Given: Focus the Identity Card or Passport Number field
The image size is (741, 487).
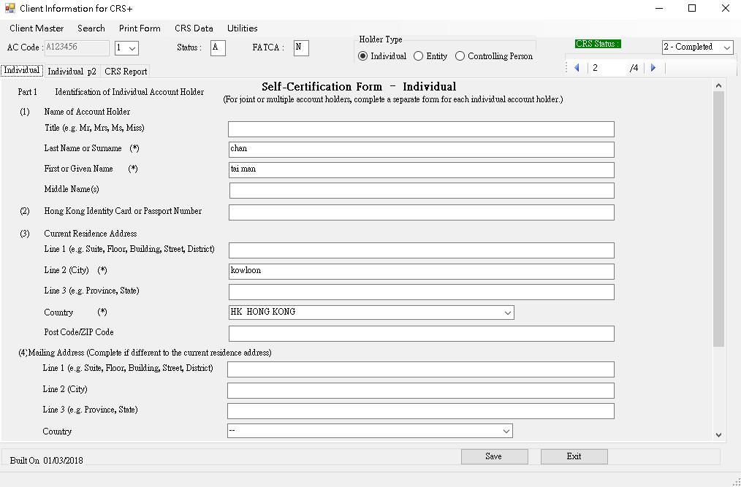Looking at the screenshot, I should pos(422,212).
